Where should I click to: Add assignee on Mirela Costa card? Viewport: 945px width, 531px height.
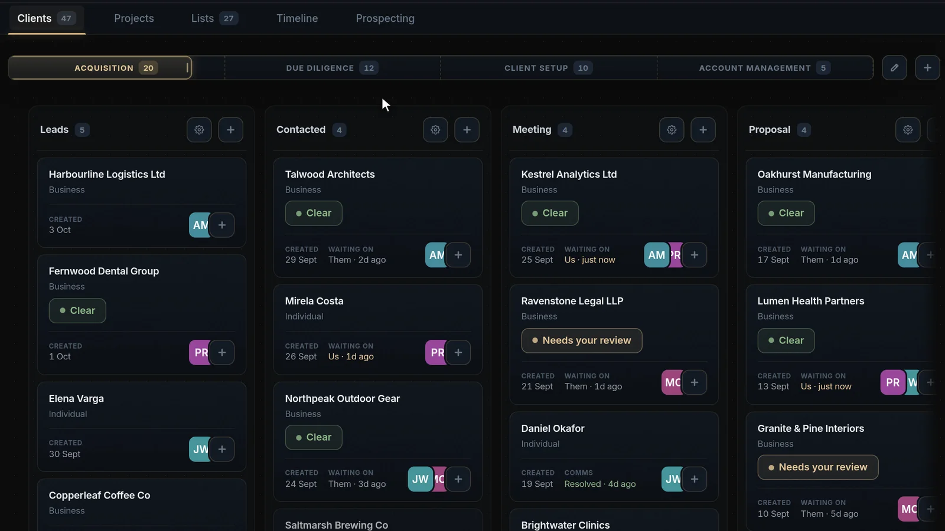tap(458, 352)
